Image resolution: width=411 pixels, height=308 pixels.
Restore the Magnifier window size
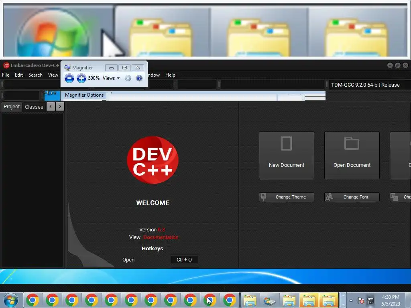click(124, 67)
